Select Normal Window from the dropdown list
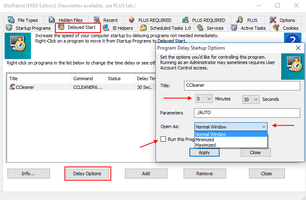This screenshot has height=200, width=306. (x=231, y=134)
